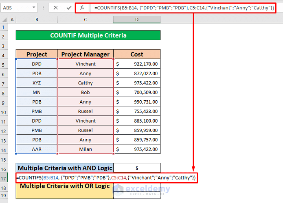
Task: Select column D header
Action: pyautogui.click(x=137, y=19)
